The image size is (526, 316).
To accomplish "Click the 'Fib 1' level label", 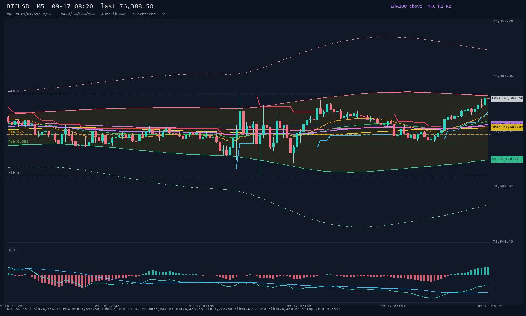I will [14, 91].
